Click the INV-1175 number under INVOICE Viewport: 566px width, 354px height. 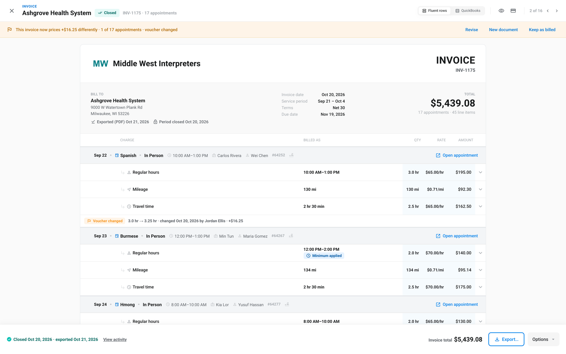pos(465,70)
